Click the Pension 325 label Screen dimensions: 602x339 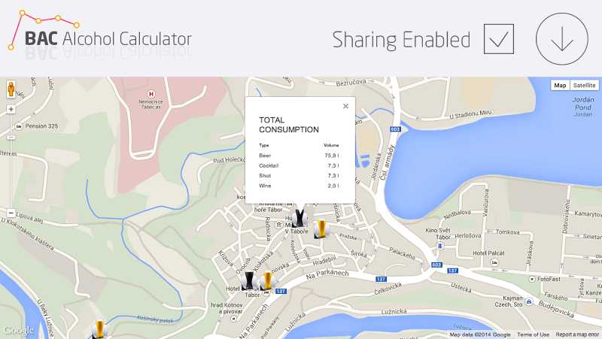pos(41,126)
